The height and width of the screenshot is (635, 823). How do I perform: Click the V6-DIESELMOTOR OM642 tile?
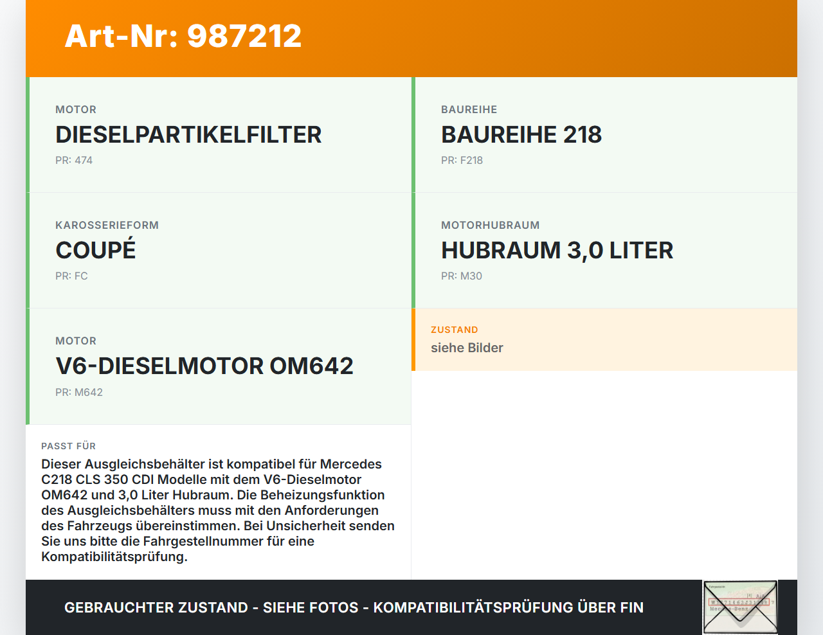point(219,366)
